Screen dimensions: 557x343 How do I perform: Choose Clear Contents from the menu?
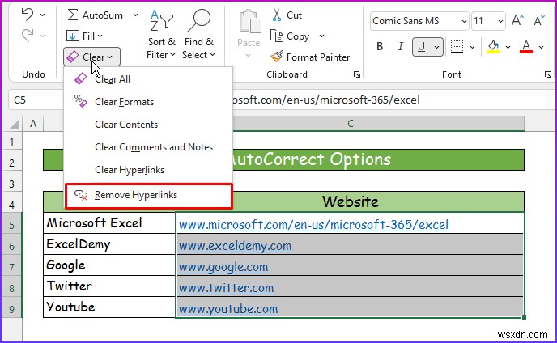(148, 125)
